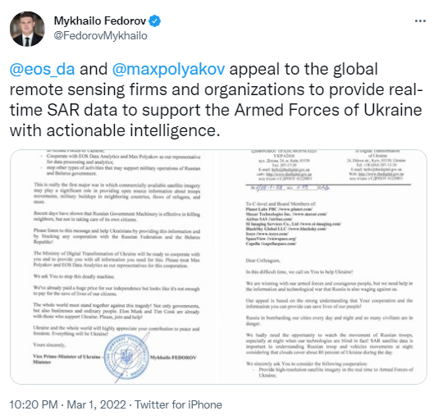This screenshot has width=438, height=420.
Task: Click the blue verified badge
Action: pos(154,21)
